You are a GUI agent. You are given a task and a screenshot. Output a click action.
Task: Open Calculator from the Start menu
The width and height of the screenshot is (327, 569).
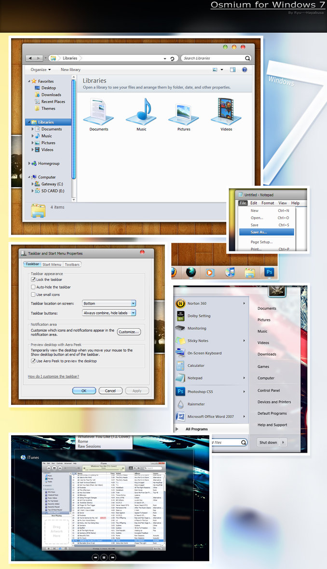click(x=195, y=366)
